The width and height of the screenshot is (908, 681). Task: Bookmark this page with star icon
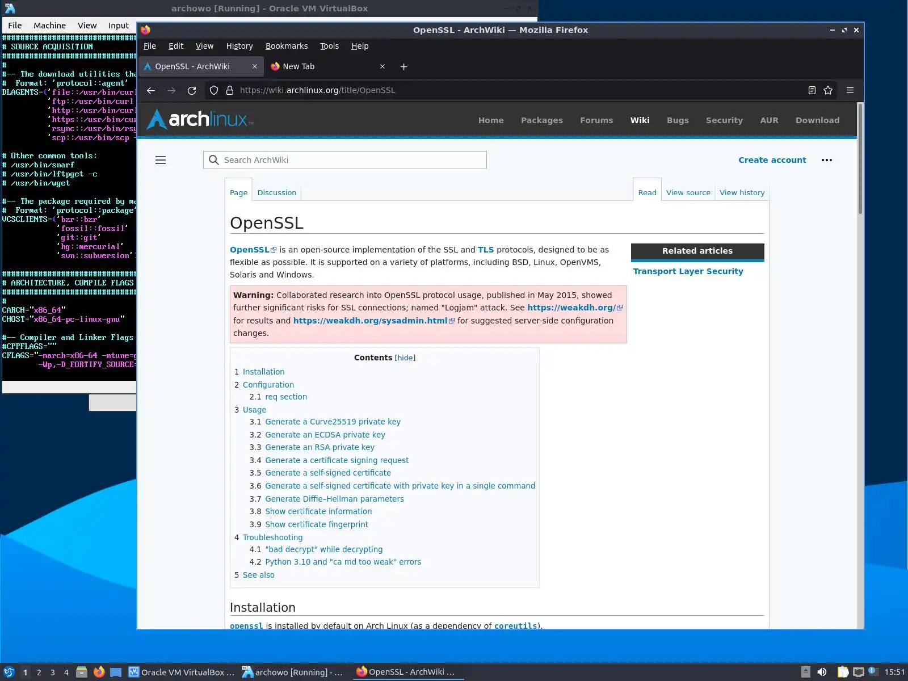828,90
